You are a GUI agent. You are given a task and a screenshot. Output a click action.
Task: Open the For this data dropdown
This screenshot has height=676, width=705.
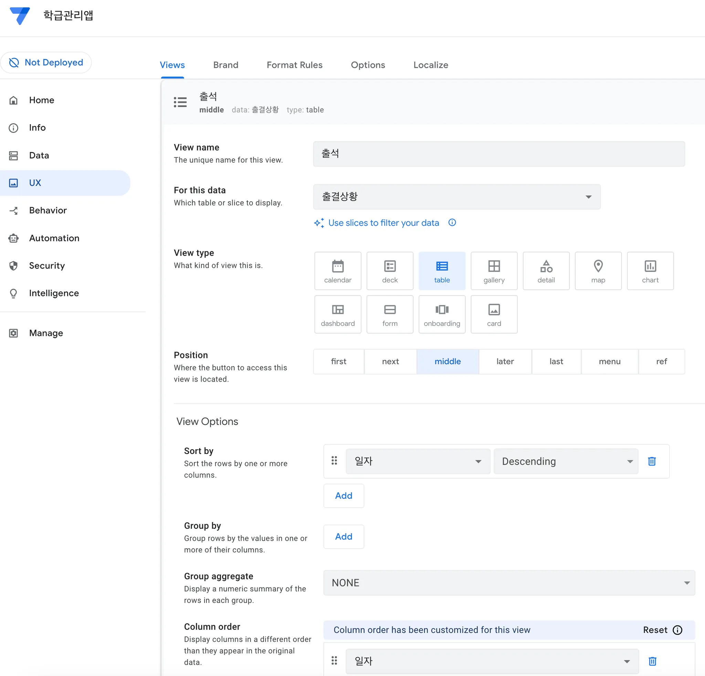456,197
